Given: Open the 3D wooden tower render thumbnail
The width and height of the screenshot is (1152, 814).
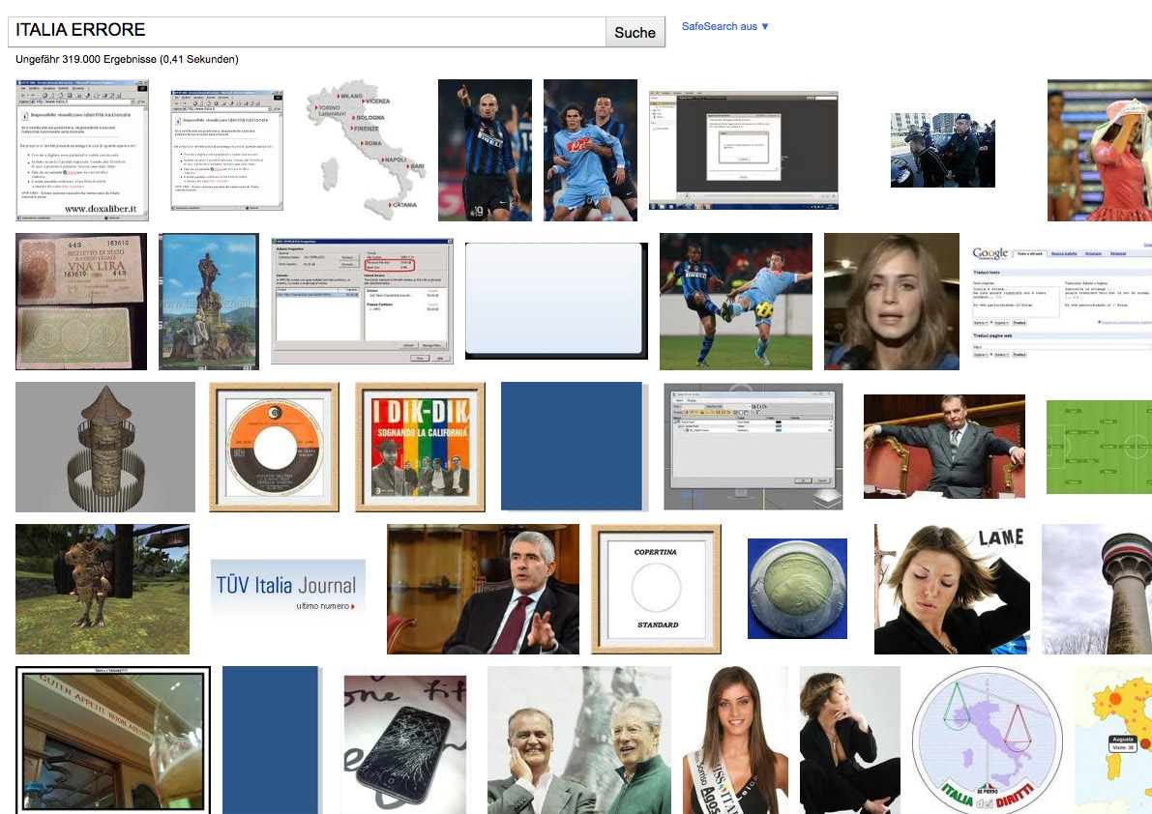Looking at the screenshot, I should (x=105, y=447).
